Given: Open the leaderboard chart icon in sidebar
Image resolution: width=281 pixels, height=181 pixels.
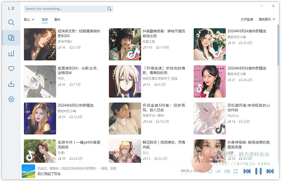Looking at the screenshot, I should click(x=11, y=53).
